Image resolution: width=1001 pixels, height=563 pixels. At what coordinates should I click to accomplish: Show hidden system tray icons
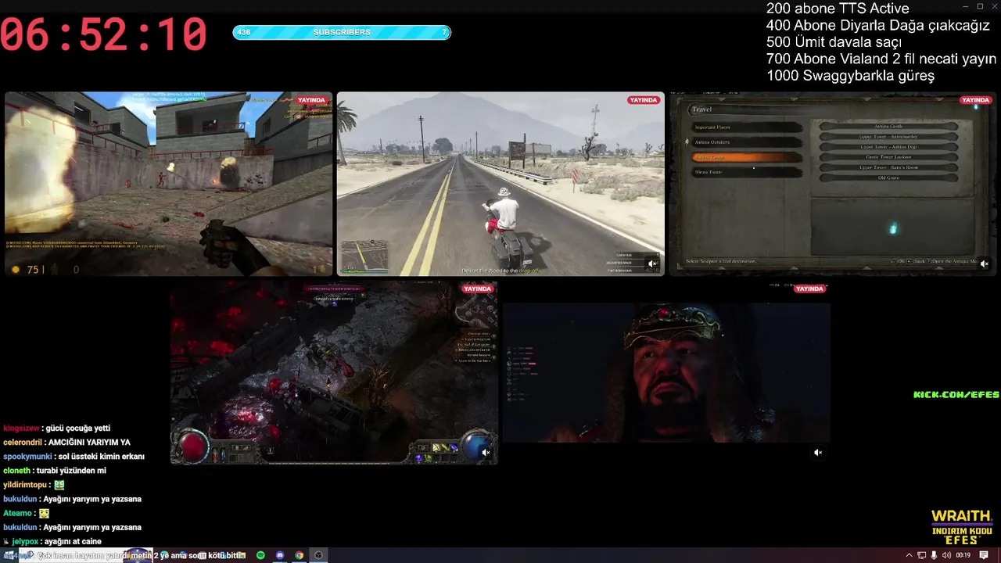coord(909,555)
